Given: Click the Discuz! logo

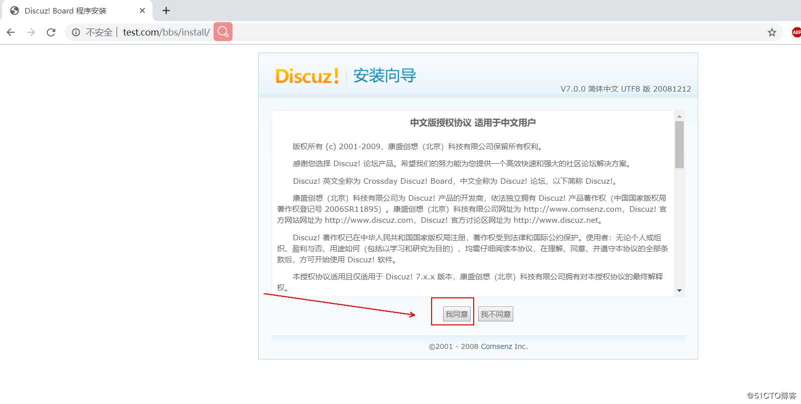Looking at the screenshot, I should (307, 76).
